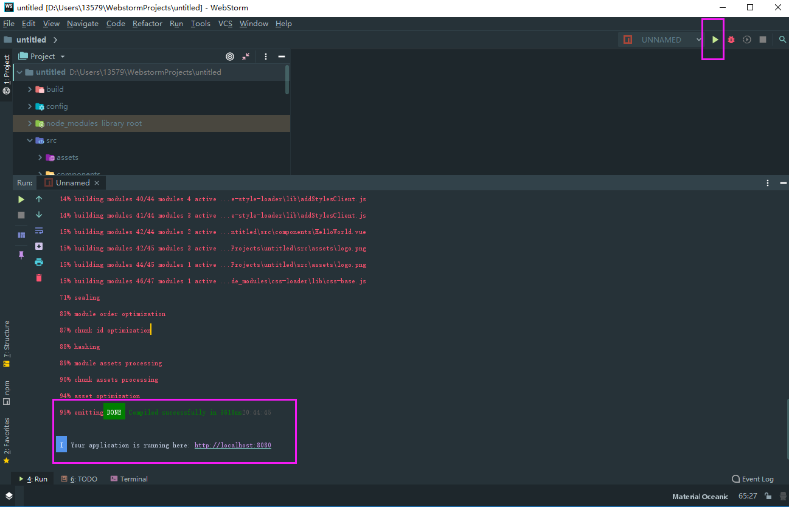The height and width of the screenshot is (507, 789).
Task: Print the console output
Action: (39, 262)
